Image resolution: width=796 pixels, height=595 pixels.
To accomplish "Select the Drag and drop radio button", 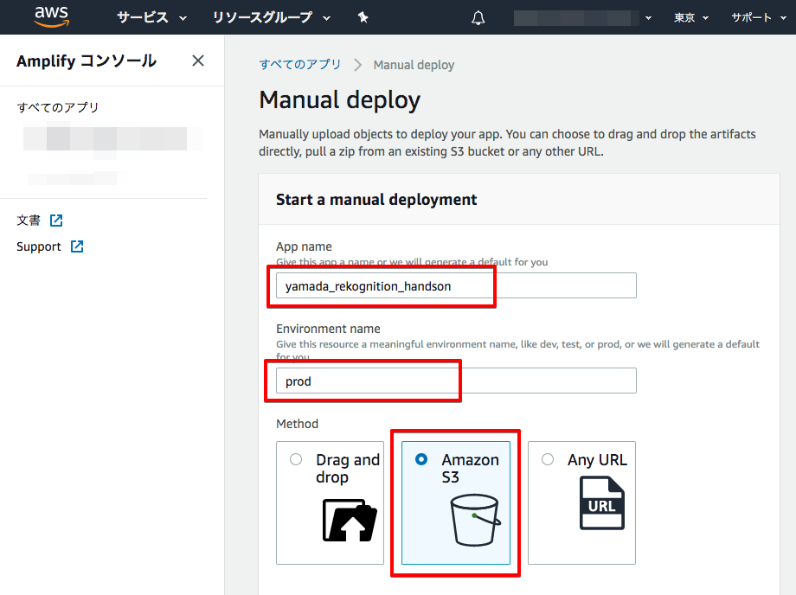I will [x=296, y=459].
